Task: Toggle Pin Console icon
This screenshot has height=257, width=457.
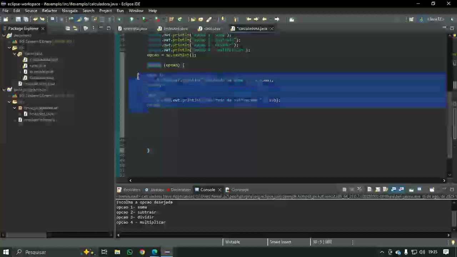Action: [x=411, y=190]
